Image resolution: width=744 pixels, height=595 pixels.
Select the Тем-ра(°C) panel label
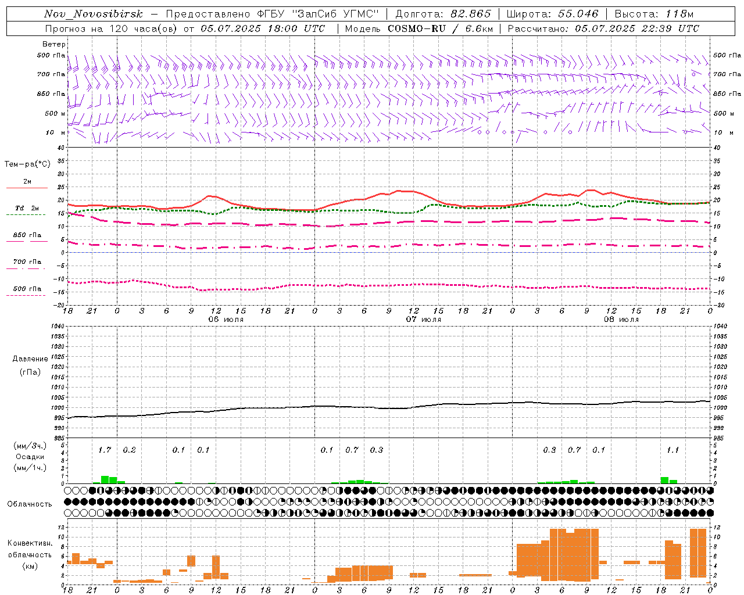pos(27,164)
